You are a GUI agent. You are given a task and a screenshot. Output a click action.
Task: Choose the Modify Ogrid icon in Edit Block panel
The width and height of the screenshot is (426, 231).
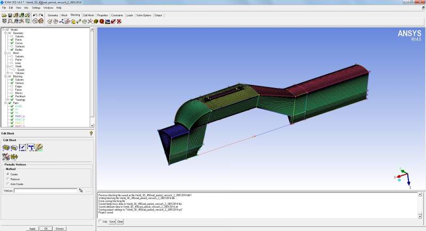22,148
